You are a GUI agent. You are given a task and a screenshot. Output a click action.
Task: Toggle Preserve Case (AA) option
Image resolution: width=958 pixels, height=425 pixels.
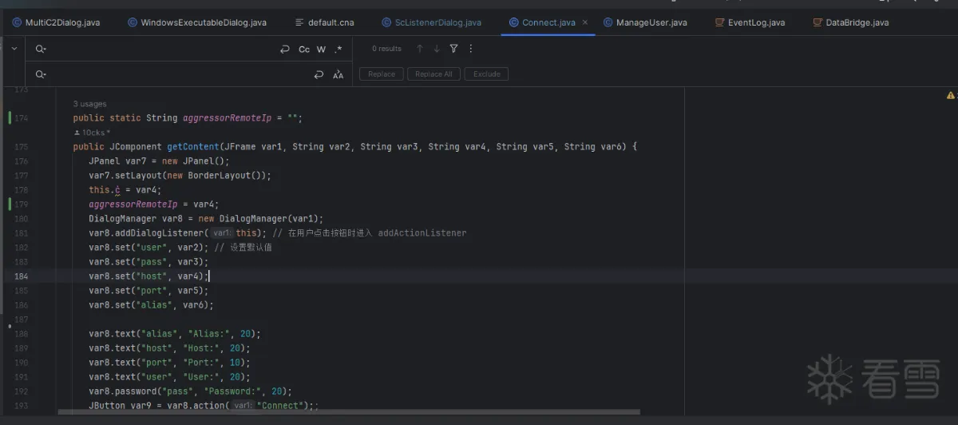click(x=338, y=74)
